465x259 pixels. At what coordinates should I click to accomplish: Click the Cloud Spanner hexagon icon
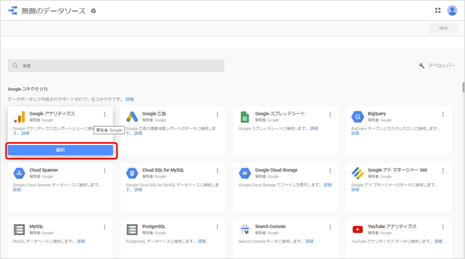coord(19,173)
